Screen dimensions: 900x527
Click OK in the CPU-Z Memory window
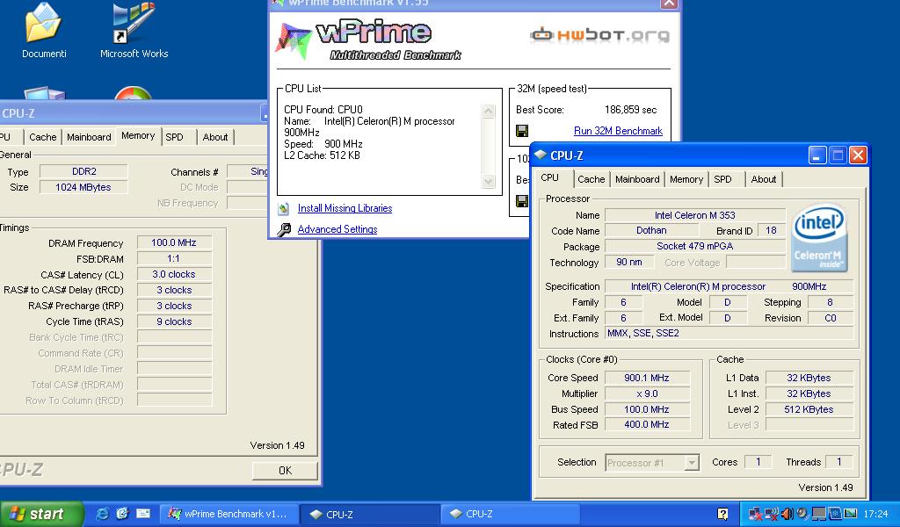(x=285, y=470)
